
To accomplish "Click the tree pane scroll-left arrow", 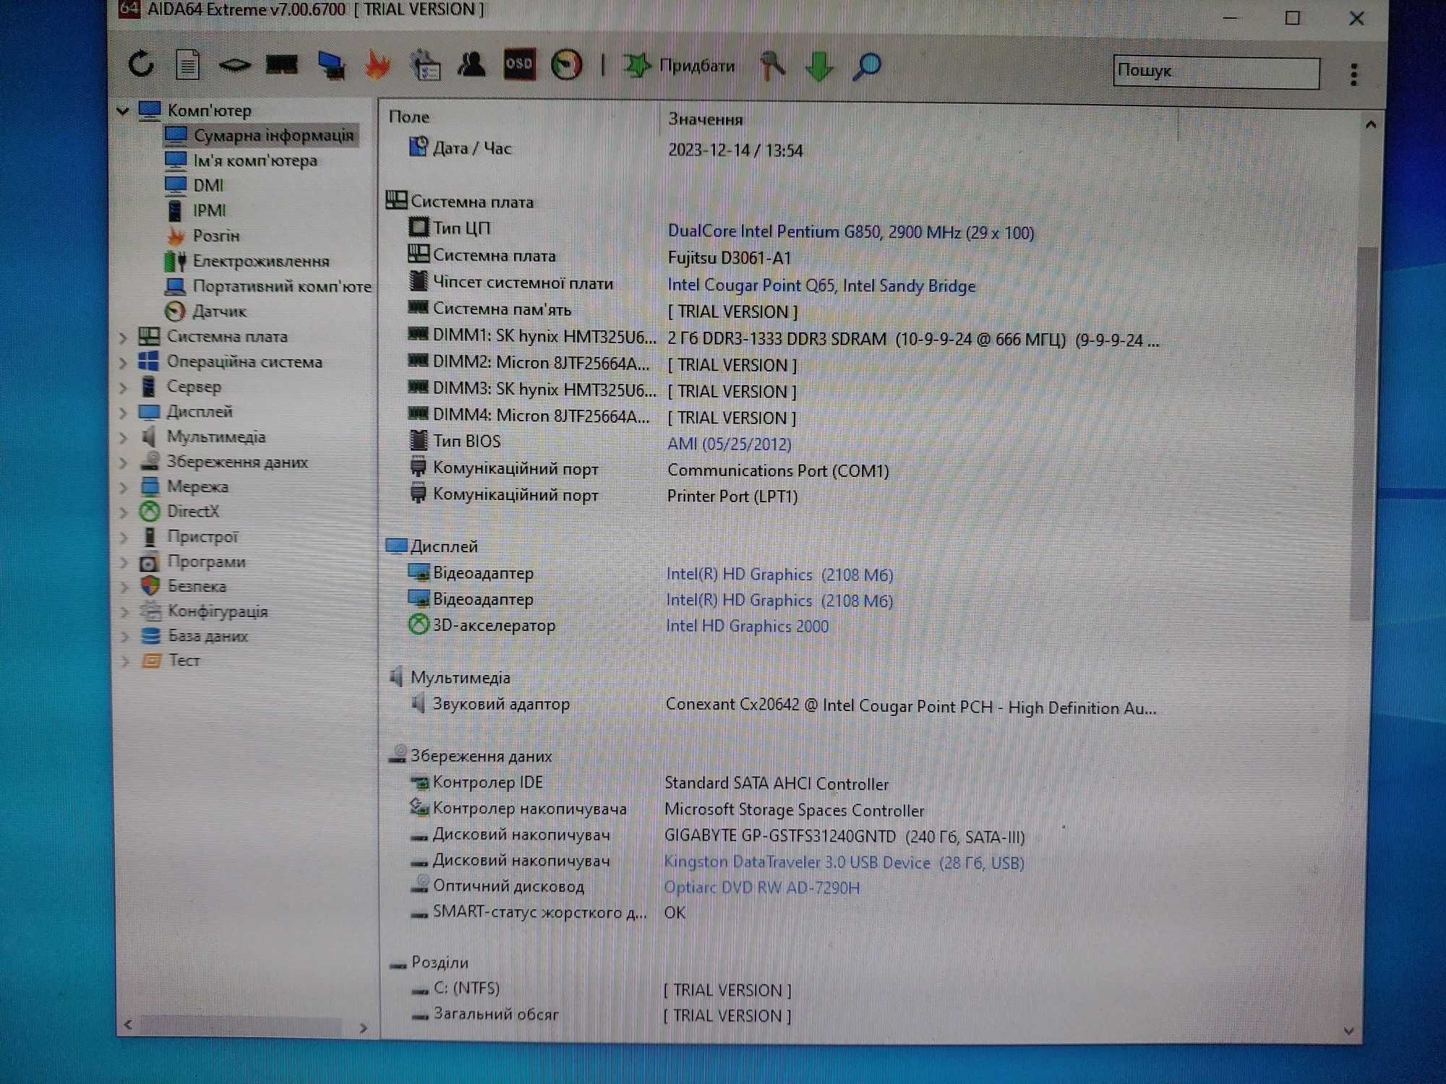I will point(128,1024).
